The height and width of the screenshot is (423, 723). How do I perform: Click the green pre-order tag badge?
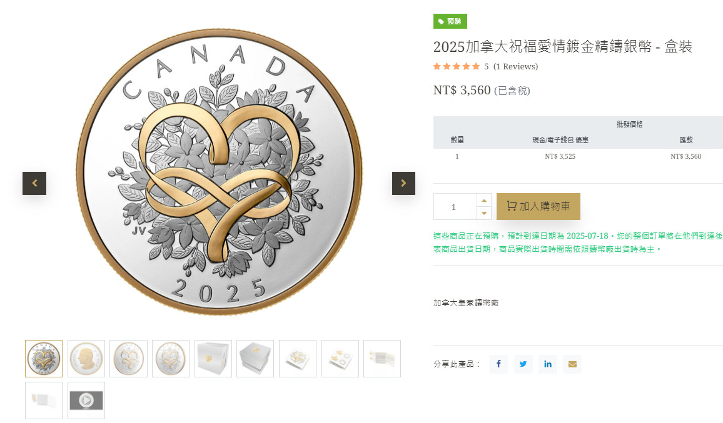point(450,21)
